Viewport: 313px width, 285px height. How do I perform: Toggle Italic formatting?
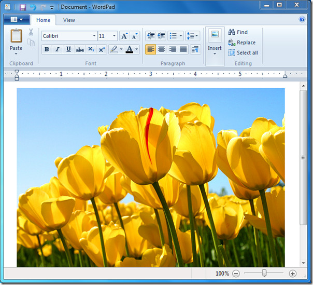click(x=58, y=49)
